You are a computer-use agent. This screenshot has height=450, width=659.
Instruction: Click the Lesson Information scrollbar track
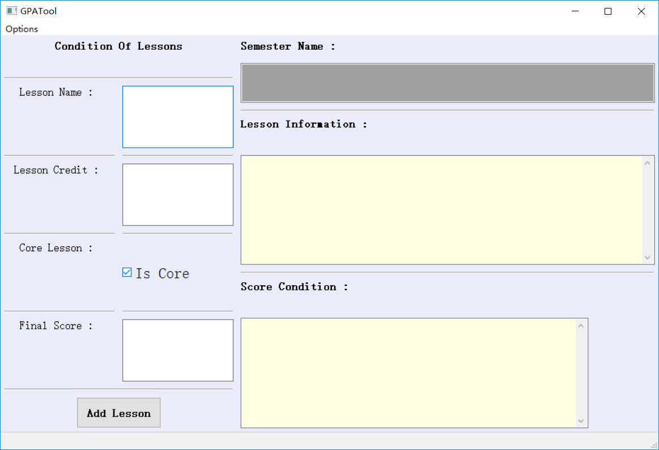tap(648, 210)
